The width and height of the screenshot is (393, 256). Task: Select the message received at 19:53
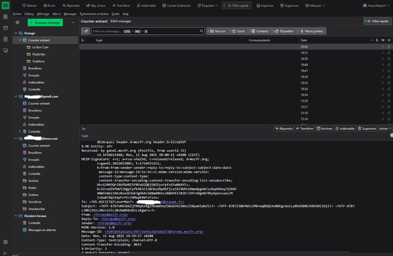point(236,53)
